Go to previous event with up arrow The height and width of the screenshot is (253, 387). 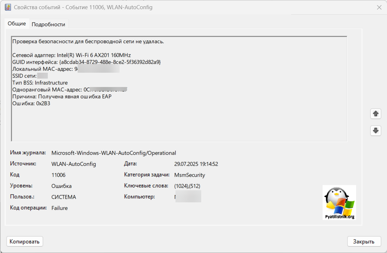pos(376,114)
